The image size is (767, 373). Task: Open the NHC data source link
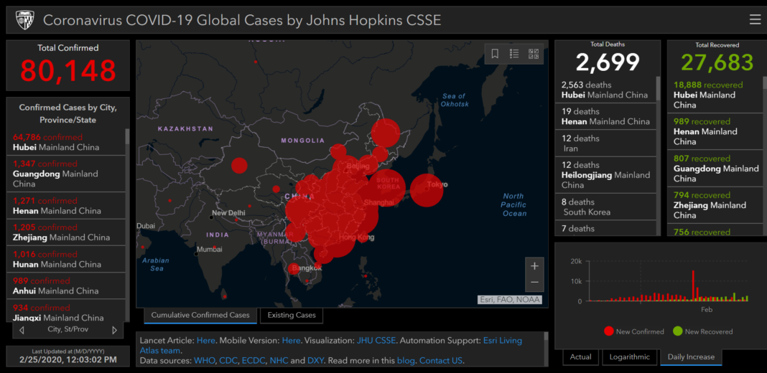[279, 361]
